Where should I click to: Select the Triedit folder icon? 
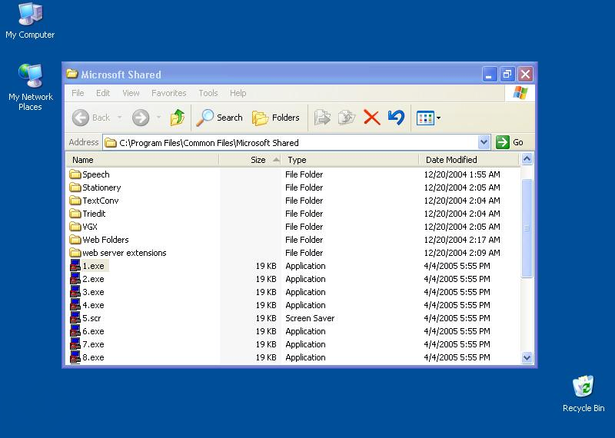pos(75,214)
